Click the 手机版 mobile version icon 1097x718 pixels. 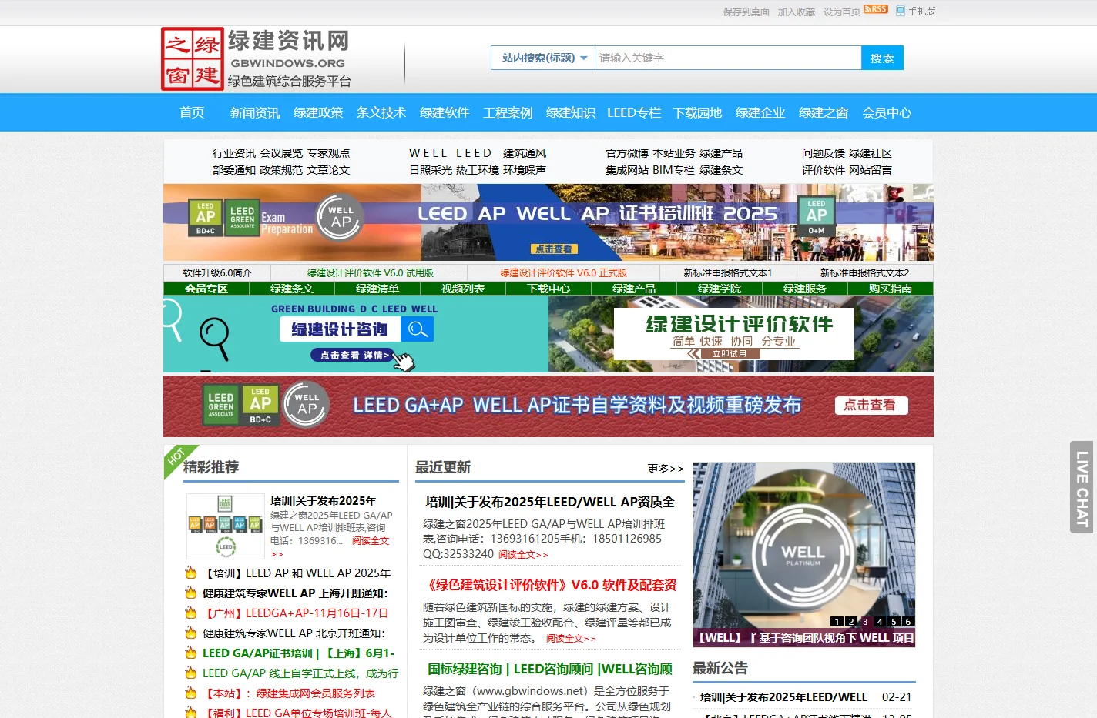[x=901, y=11]
